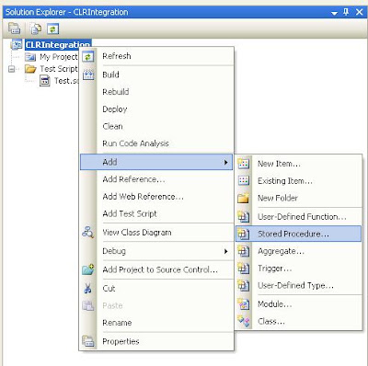Choose Add Reference... menu entry
The height and width of the screenshot is (366, 368).
click(156, 179)
